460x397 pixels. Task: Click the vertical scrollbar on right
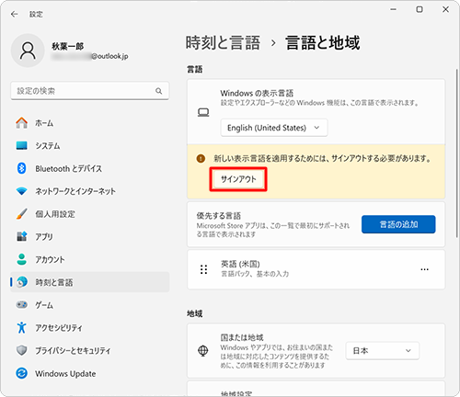(456, 153)
